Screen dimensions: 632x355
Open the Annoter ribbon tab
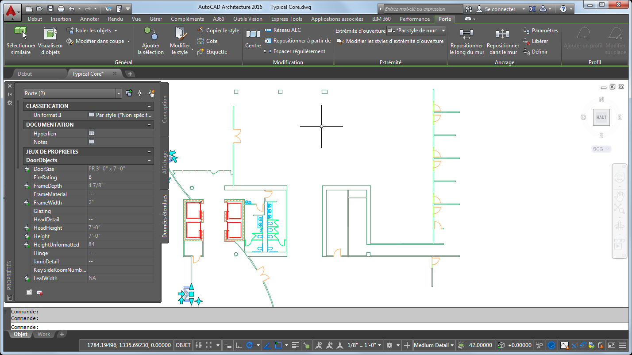click(x=89, y=19)
